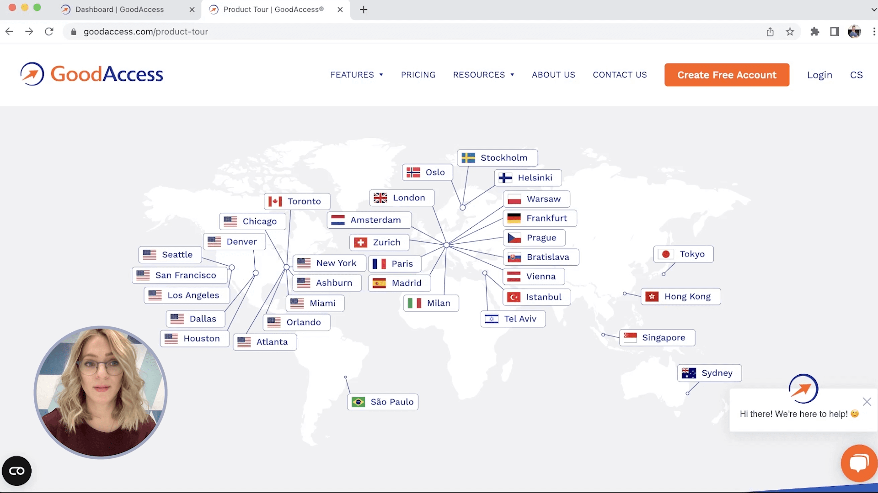Click the GoodAccess logo

91,74
